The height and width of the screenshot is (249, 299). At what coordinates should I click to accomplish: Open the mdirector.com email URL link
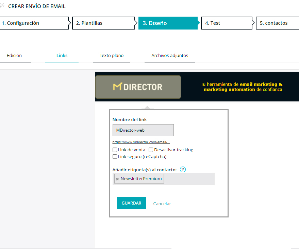[141, 142]
